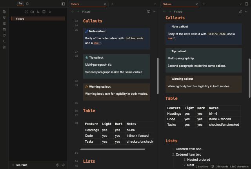This screenshot has height=169, width=251.
Task: Click the Feature header in the preview table
Action: [x=174, y=108]
